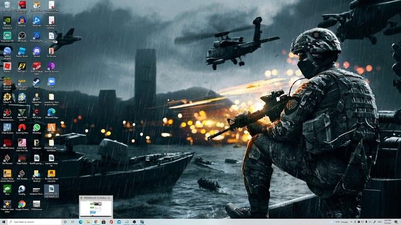Launch the Fallout 76 desktop shortcut
Viewport: 401px width, 225px height.
(x=7, y=98)
